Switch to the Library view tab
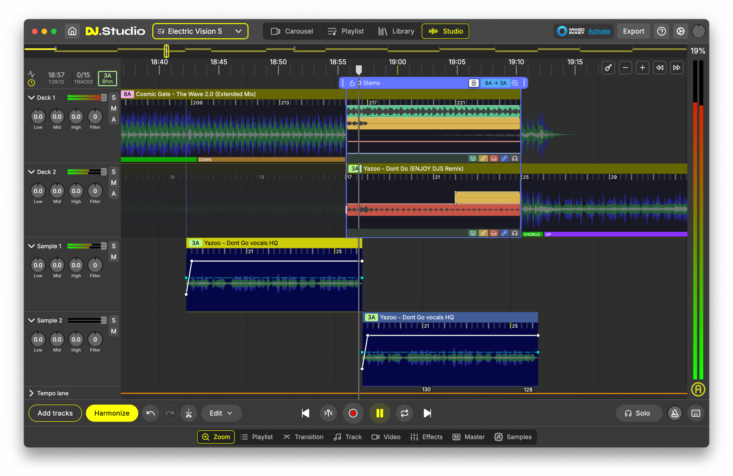The height and width of the screenshot is (476, 733). pos(396,31)
